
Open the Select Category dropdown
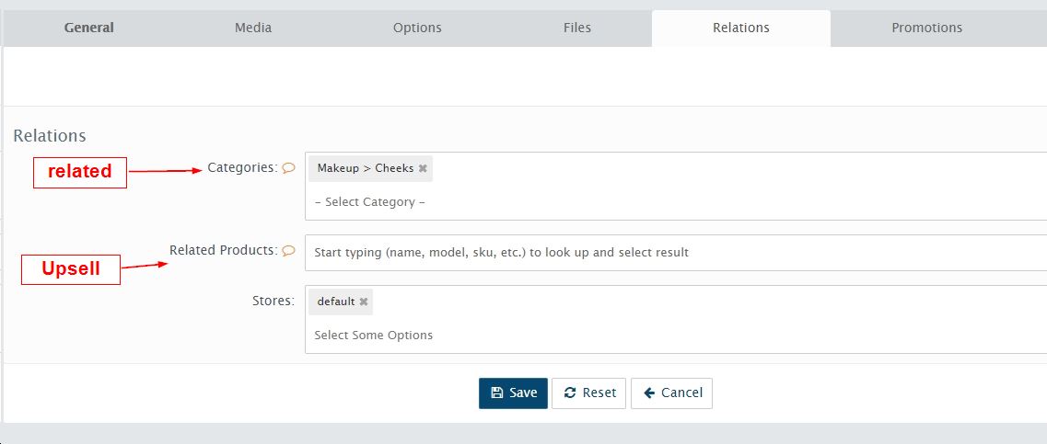676,202
